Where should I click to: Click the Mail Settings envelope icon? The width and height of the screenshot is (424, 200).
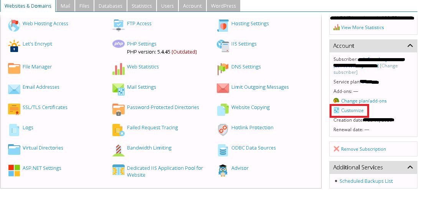(119, 89)
